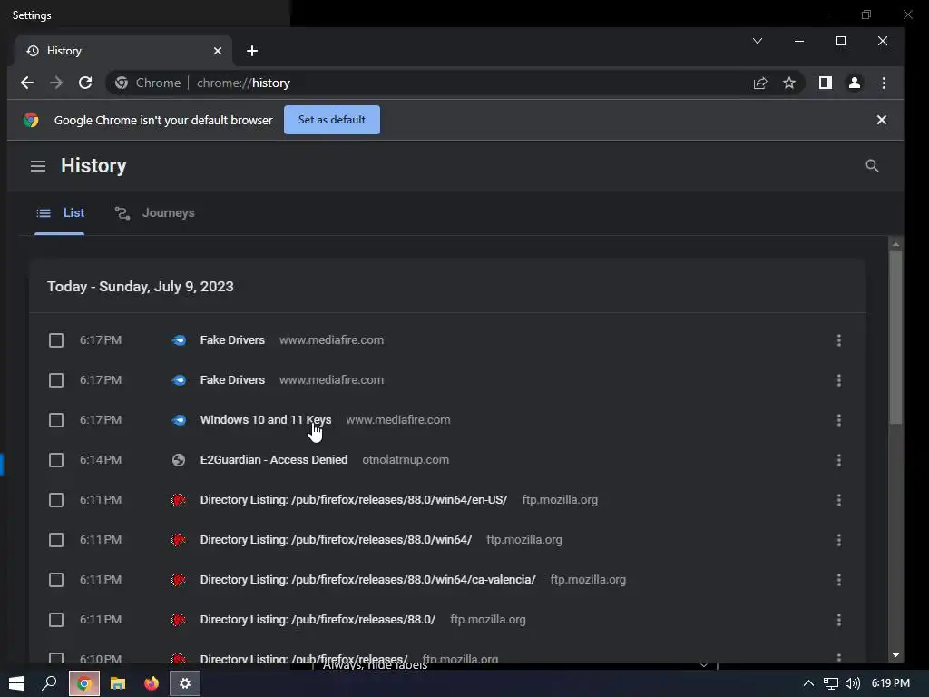Check the win64/ca-valencia/ listing entry
Viewport: 929px width, 697px height.
pyautogui.click(x=56, y=580)
